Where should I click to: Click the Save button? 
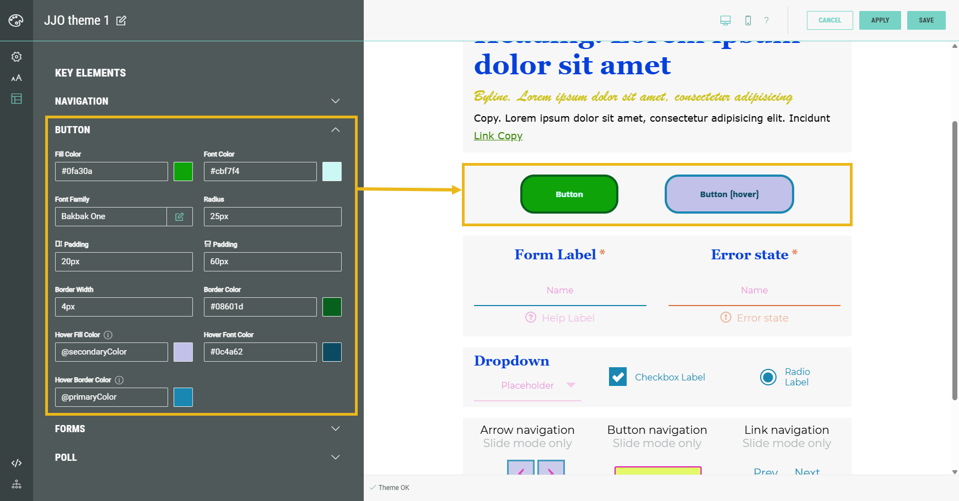tap(926, 20)
